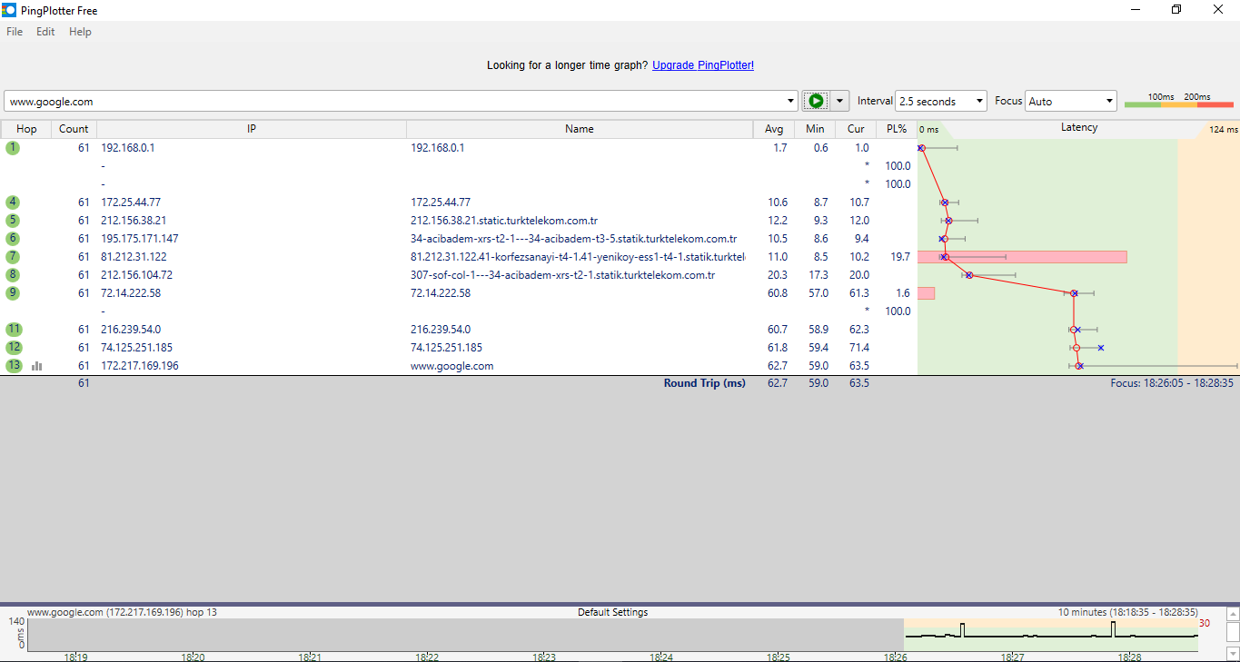Click the 100ms 200ms latency color legend
The width and height of the screenshot is (1240, 662).
pyautogui.click(x=1179, y=101)
